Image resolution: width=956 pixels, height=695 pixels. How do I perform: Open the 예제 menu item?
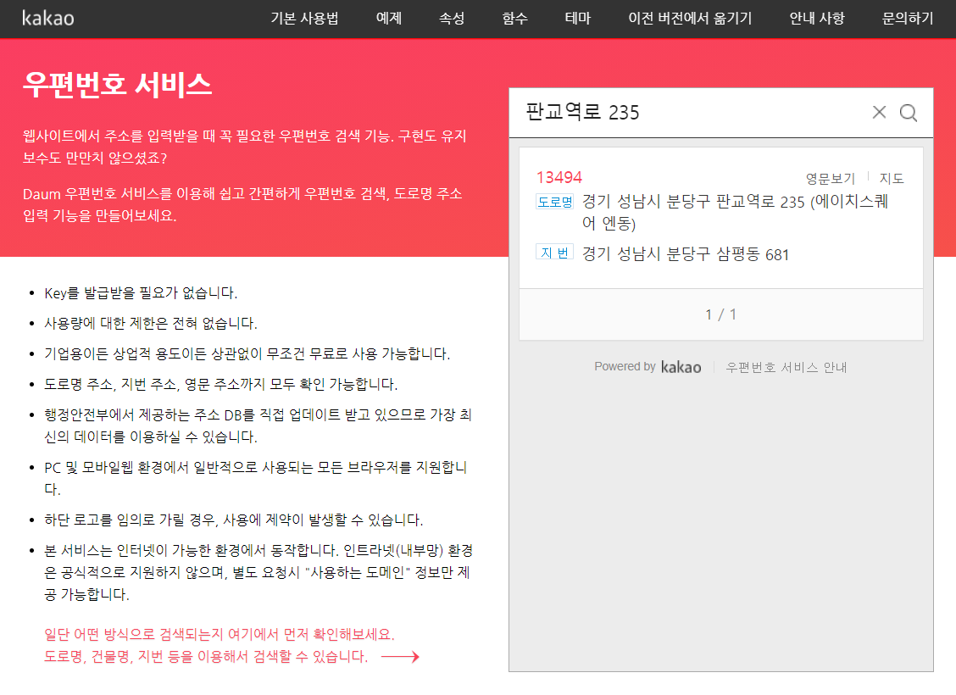tap(388, 19)
